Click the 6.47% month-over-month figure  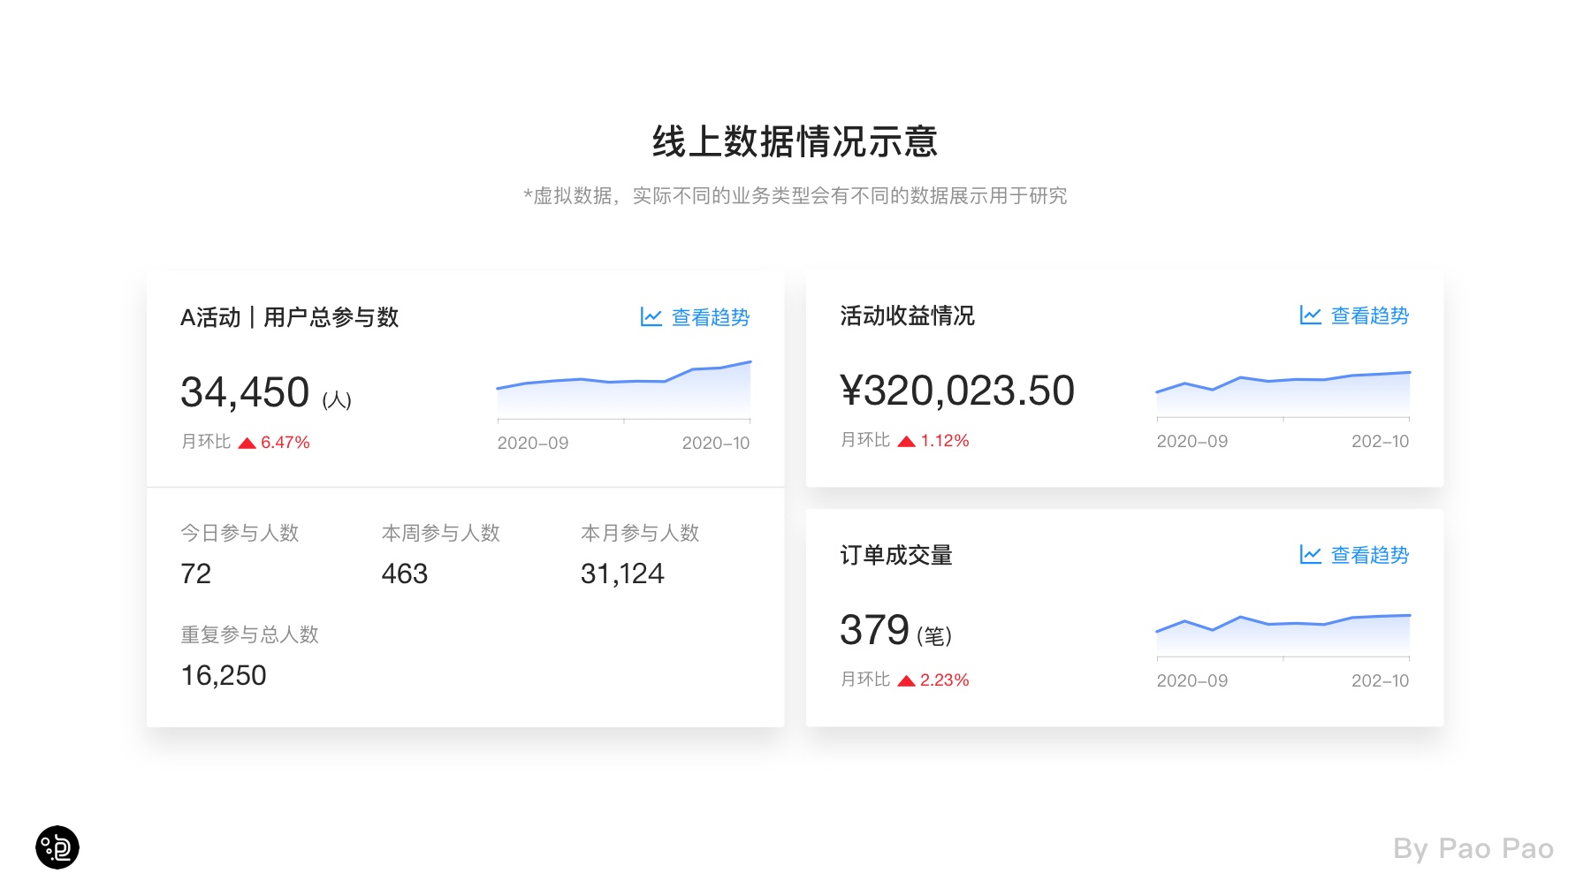click(285, 443)
